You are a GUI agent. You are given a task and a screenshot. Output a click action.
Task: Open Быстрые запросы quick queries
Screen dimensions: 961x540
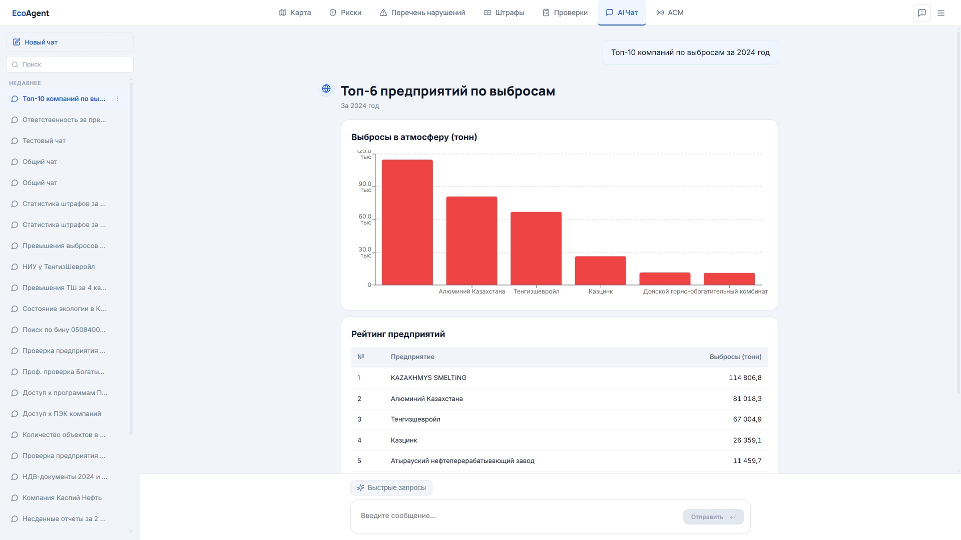point(391,487)
